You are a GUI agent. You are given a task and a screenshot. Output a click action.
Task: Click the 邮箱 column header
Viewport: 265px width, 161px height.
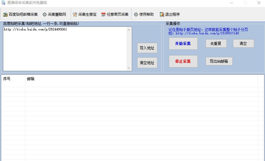pyautogui.click(x=142, y=79)
